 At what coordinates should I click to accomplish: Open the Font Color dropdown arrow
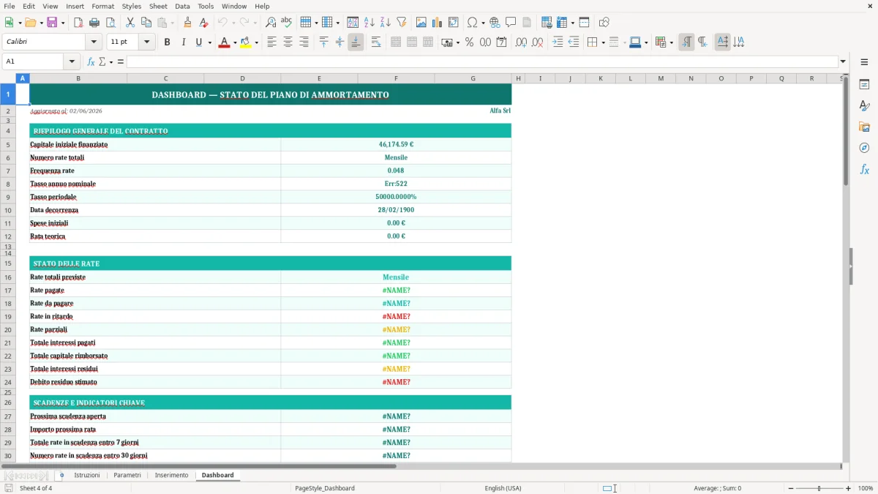234,42
